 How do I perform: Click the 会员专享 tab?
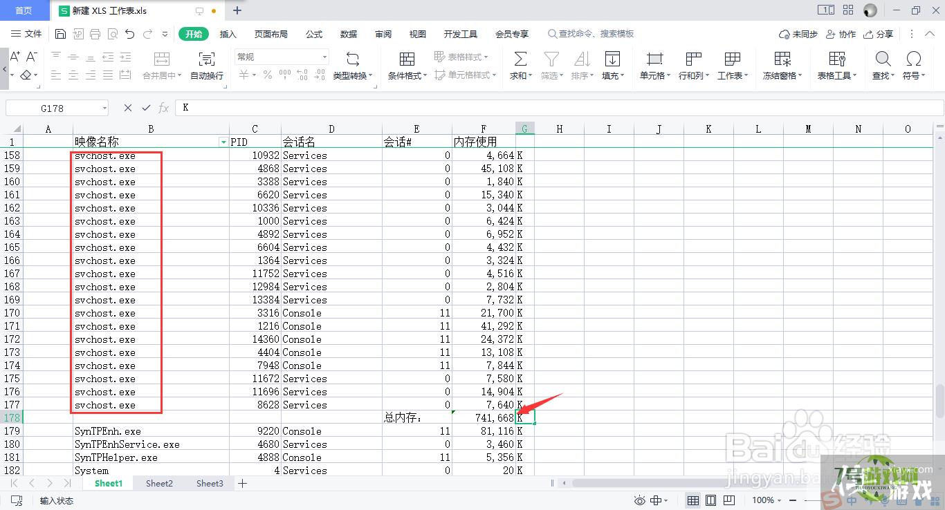(x=512, y=34)
